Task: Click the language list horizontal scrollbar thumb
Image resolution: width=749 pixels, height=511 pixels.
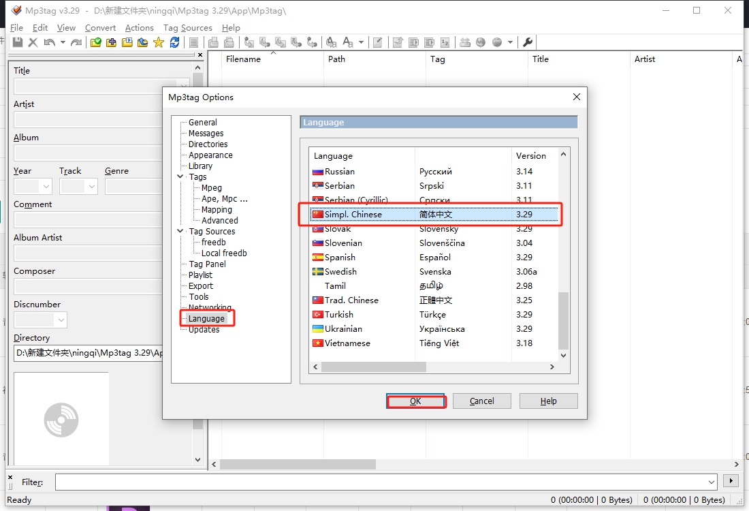Action: click(x=374, y=367)
